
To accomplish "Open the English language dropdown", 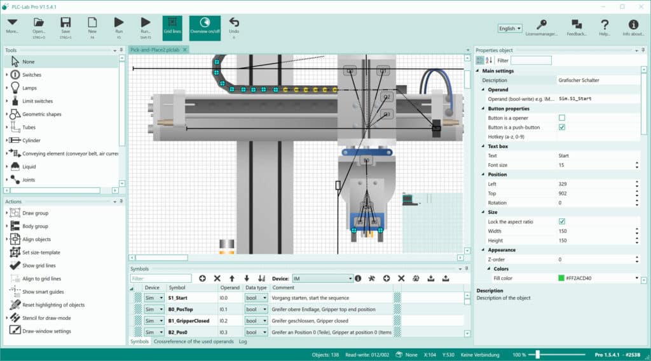I will (510, 29).
